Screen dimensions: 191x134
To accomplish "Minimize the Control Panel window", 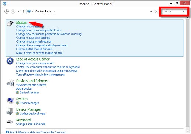I will point(170,3).
